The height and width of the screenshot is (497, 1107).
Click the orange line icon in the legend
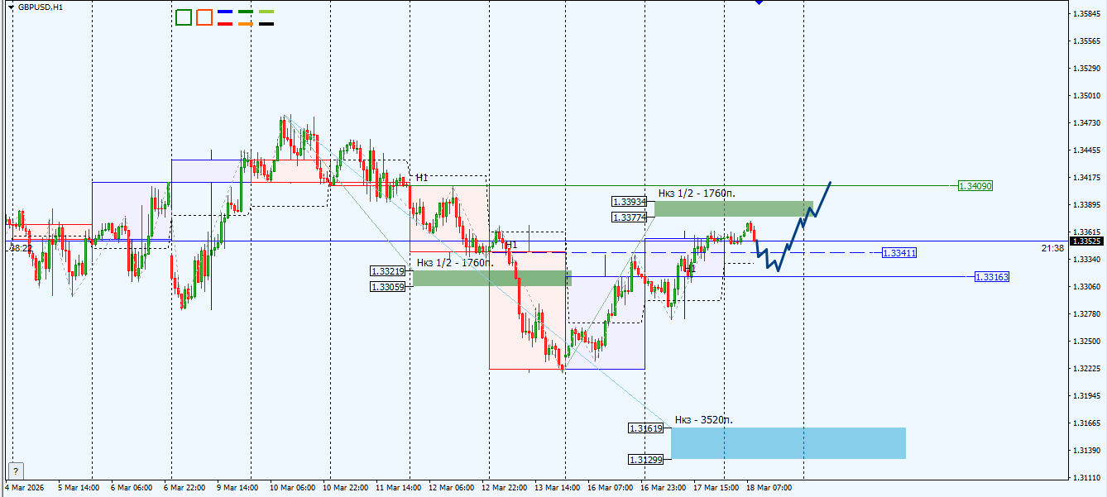tap(246, 24)
